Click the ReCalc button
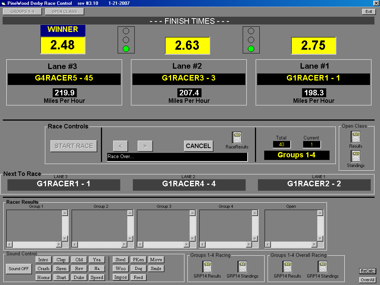This screenshot has height=285, width=380. (x=367, y=271)
